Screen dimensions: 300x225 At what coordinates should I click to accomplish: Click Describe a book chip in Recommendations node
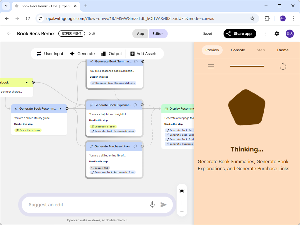click(28, 130)
